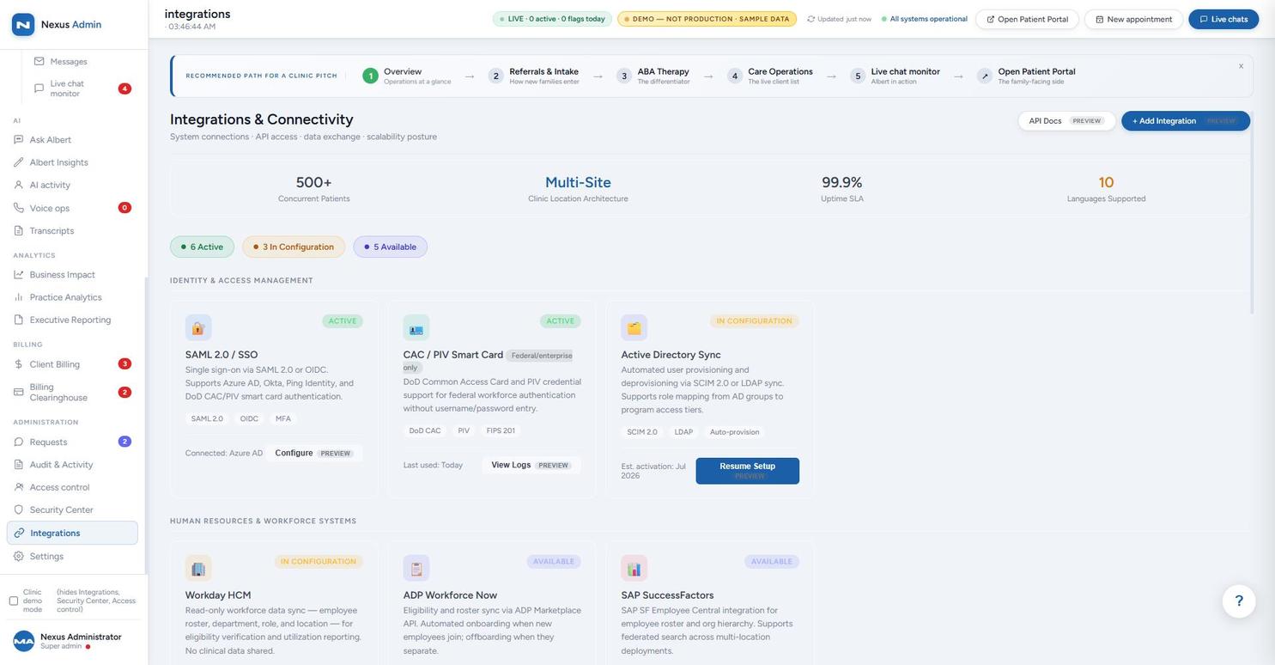Toggle the Clinic demo mode checkbox
Image resolution: width=1275 pixels, height=665 pixels.
pos(14,601)
